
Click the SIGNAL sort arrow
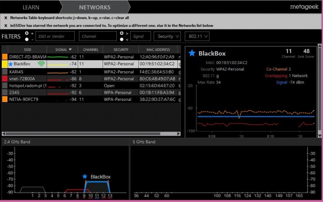tap(70, 50)
